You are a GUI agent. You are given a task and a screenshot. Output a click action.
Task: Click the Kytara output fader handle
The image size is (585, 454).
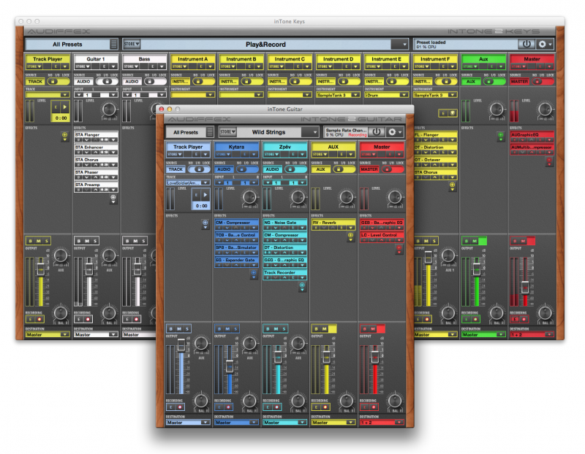(230, 366)
